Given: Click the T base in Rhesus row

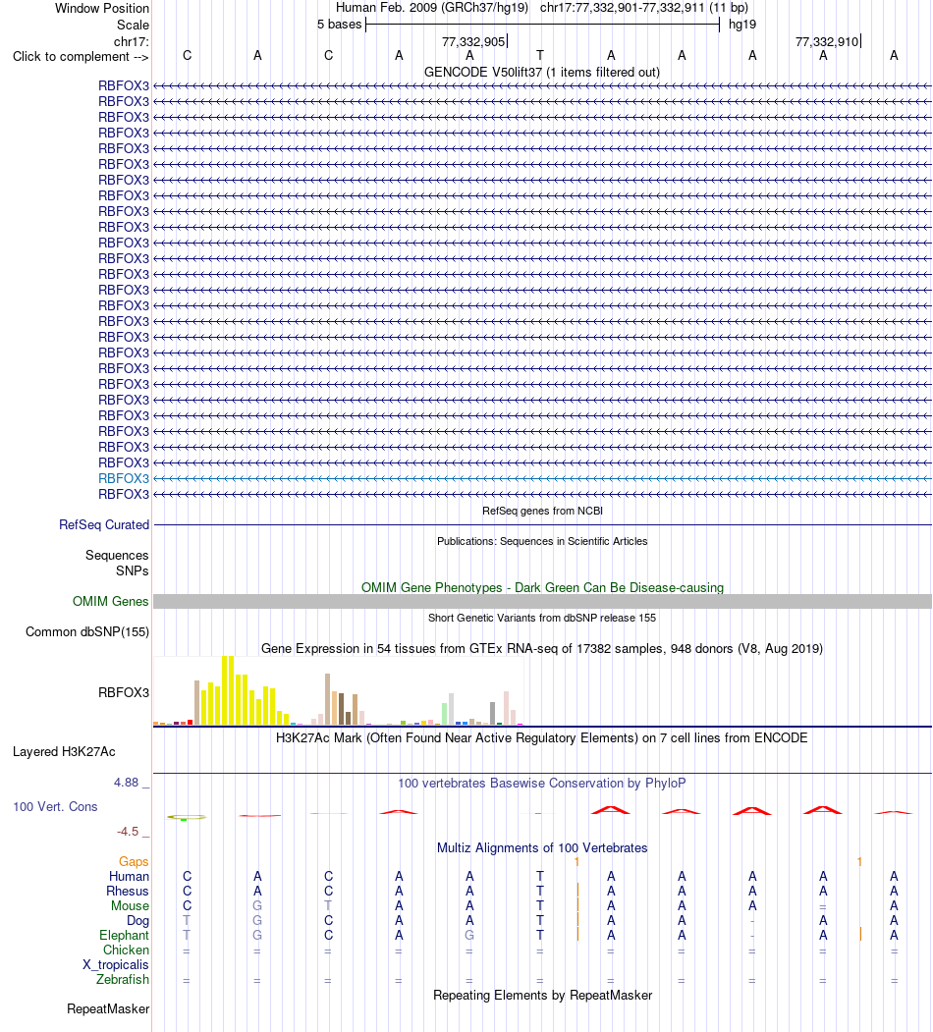Looking at the screenshot, I should coord(540,892).
